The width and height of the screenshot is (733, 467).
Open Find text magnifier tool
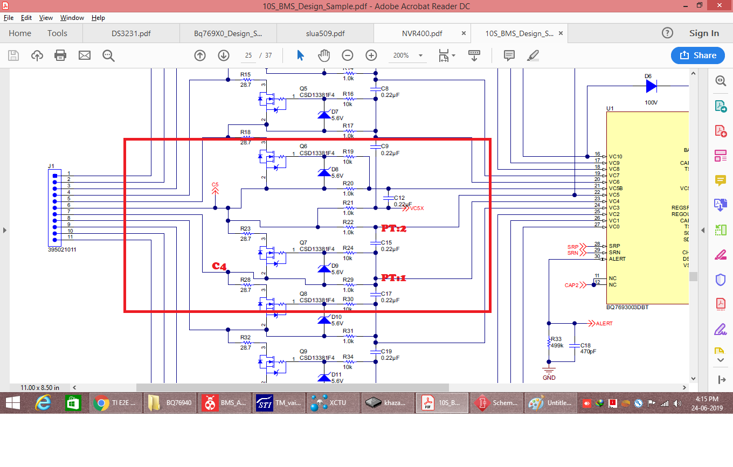coord(108,55)
